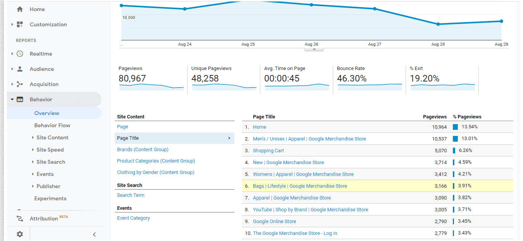Click the 3.91% value in Bags row

click(465, 186)
